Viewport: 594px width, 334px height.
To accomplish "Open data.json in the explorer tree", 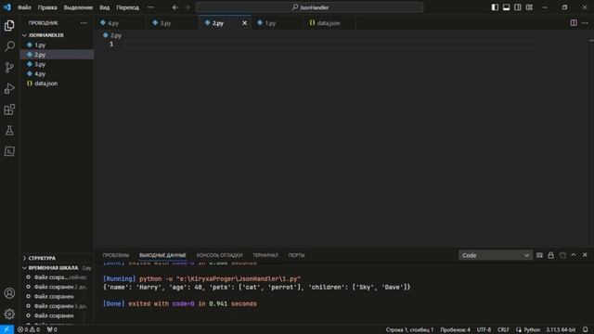I will (57, 83).
